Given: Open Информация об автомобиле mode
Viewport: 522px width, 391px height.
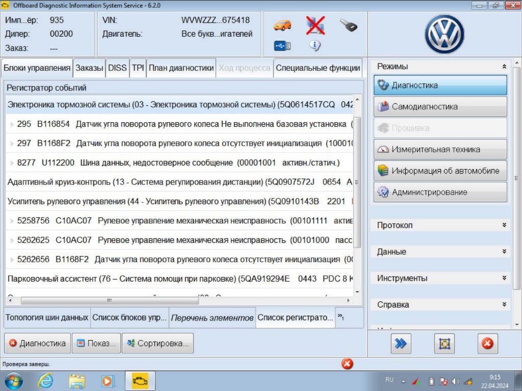Looking at the screenshot, I should [x=440, y=171].
